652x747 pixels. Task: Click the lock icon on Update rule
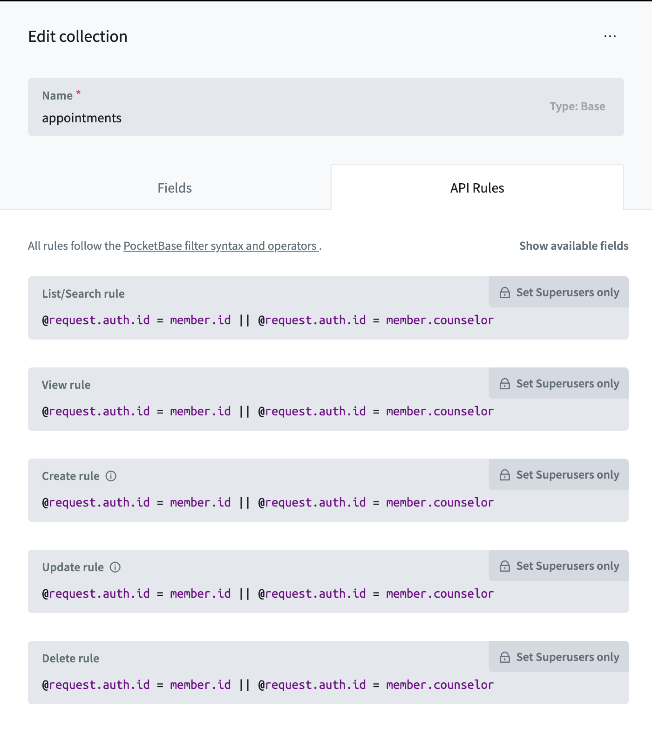504,566
